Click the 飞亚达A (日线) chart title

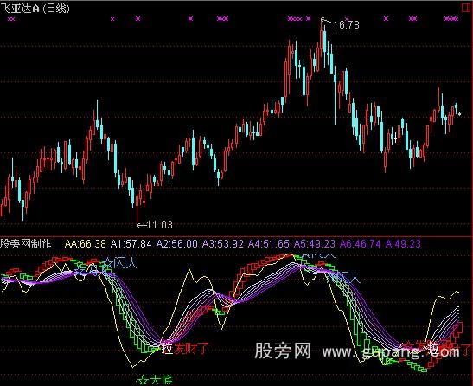(35, 8)
